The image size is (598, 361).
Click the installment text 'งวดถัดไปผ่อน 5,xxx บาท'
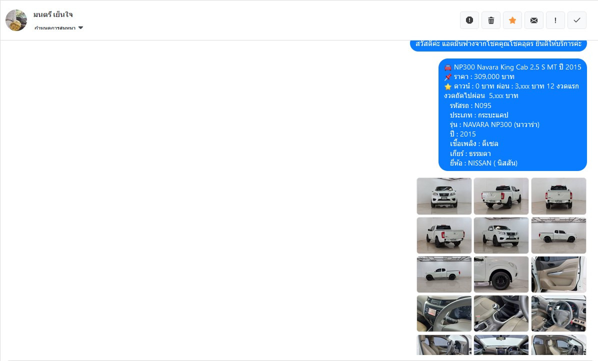tap(481, 95)
